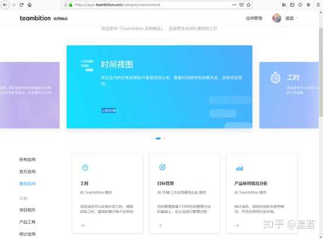Open 官方应用 in the sidebar

click(27, 172)
